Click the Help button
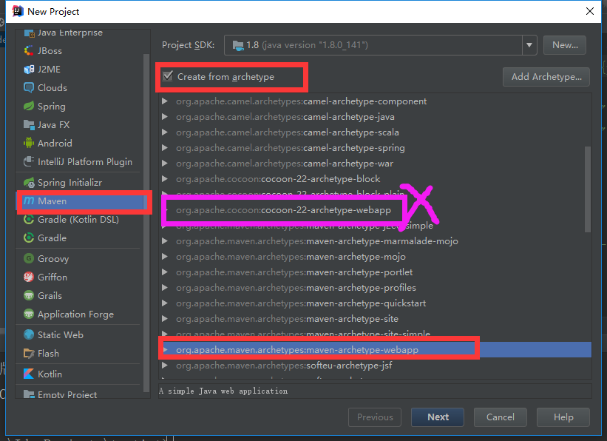This screenshot has height=441, width=607. point(563,417)
